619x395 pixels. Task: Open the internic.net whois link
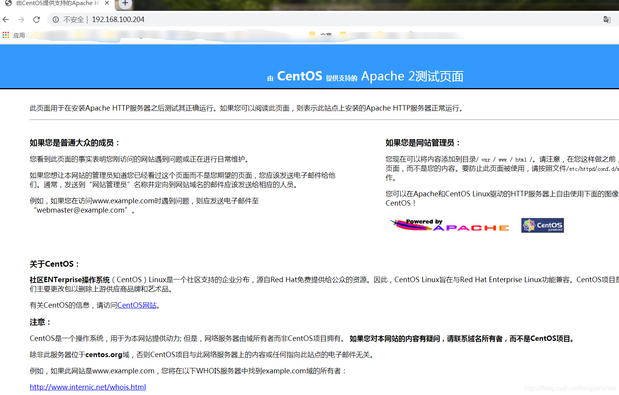[x=88, y=387]
